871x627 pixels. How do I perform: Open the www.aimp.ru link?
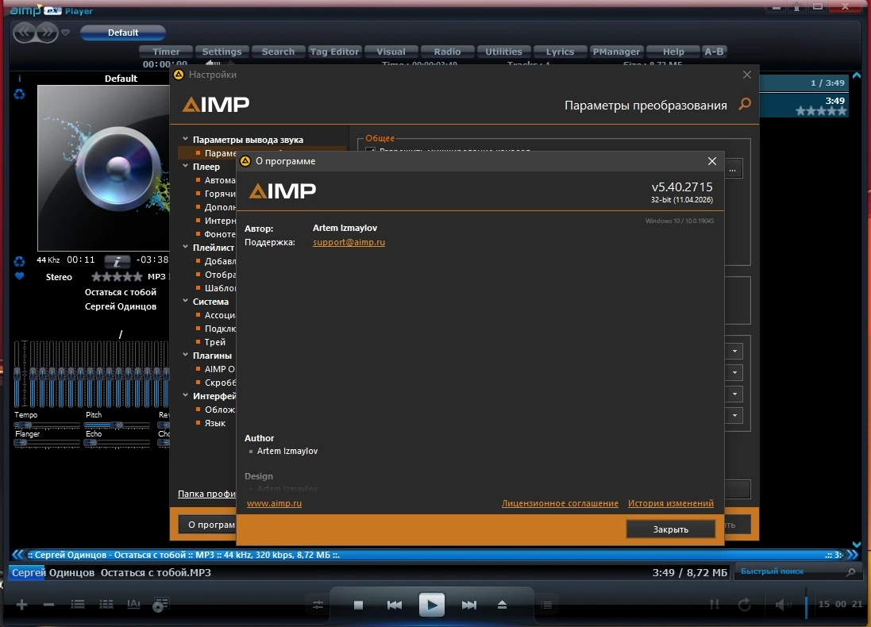pyautogui.click(x=275, y=503)
